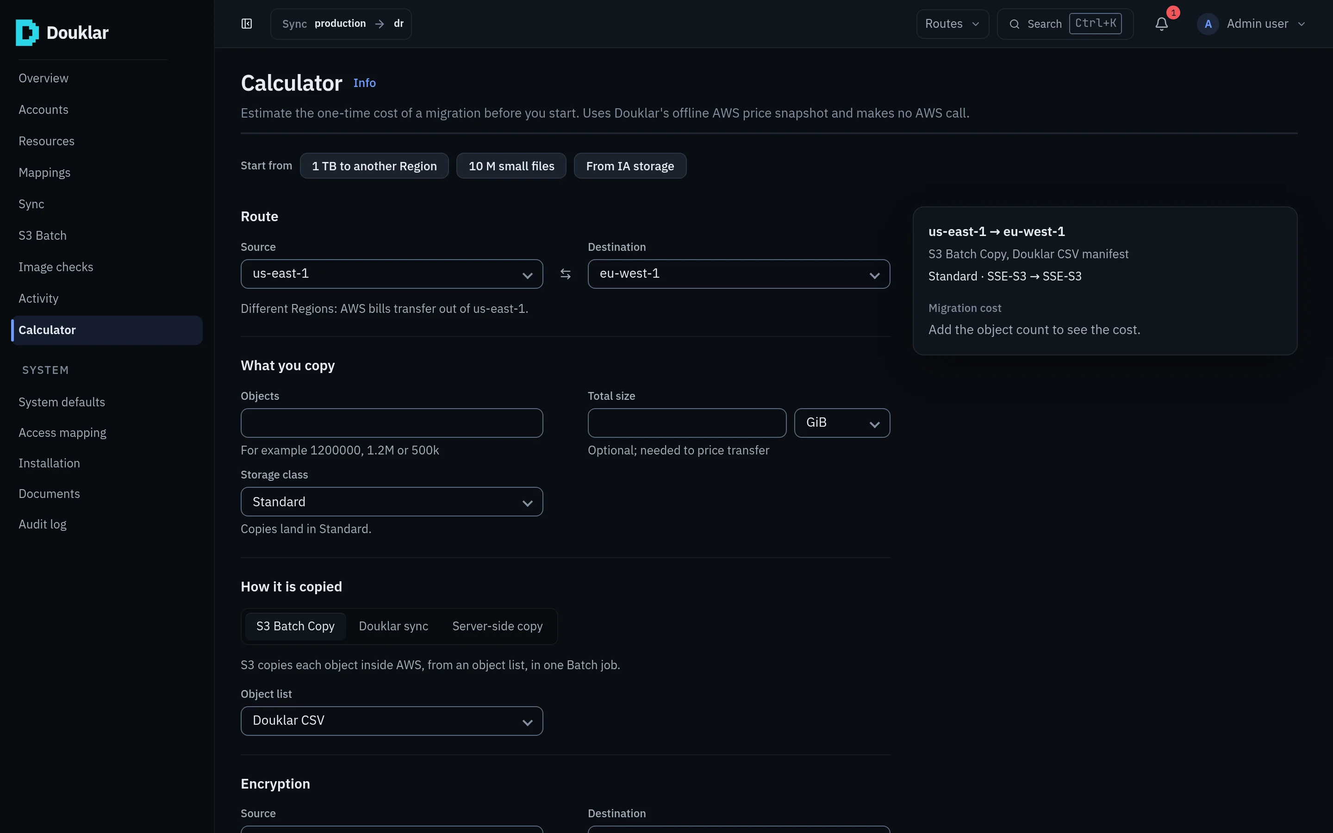This screenshot has height=833, width=1333.
Task: Click the 'Copies land in Standard.' note
Action: point(305,529)
